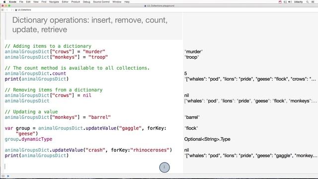Run the playground with play button
Viewport: 318px width, 179px height.
pos(8,176)
